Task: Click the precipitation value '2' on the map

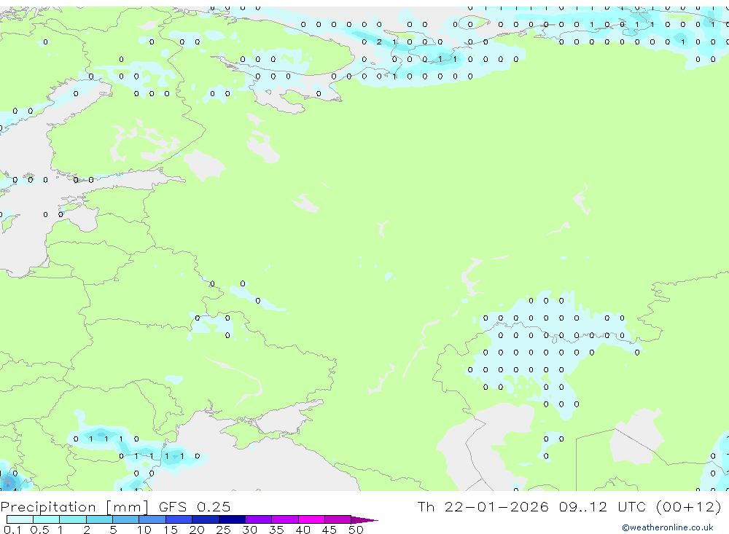Action: click(x=379, y=42)
